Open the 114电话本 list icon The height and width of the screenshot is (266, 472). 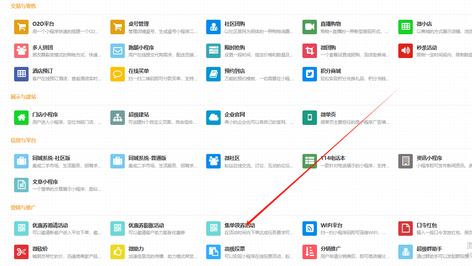pos(309,161)
